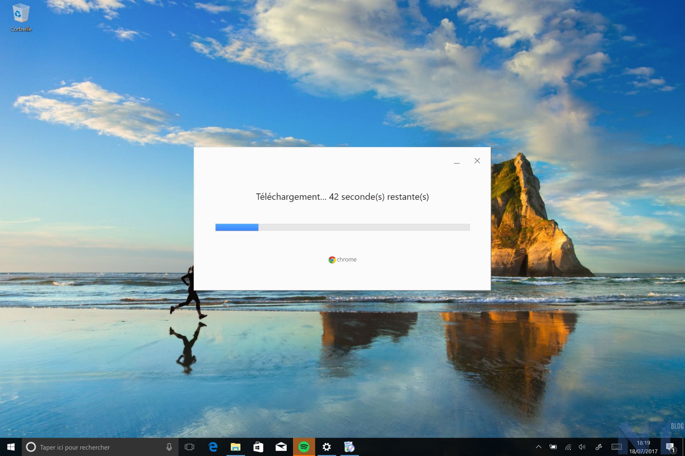This screenshot has width=685, height=456.
Task: Open the volume control flyout
Action: (582, 447)
